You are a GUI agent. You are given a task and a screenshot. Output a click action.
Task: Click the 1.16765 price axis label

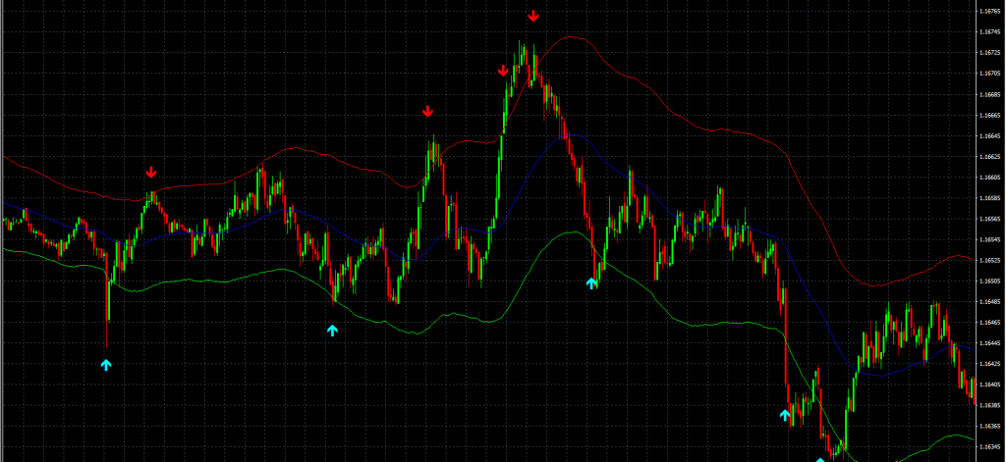[x=989, y=11]
